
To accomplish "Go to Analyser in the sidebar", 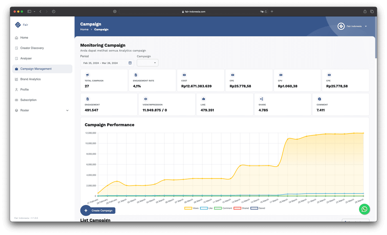I will (26, 58).
